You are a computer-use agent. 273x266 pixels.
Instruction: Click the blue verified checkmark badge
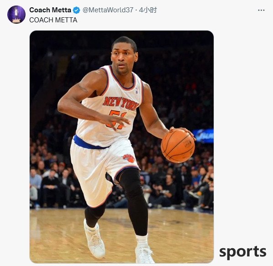point(76,10)
